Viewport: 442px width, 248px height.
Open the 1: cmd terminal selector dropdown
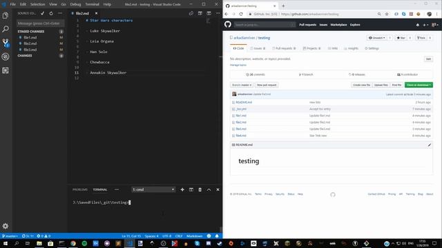tap(153, 189)
